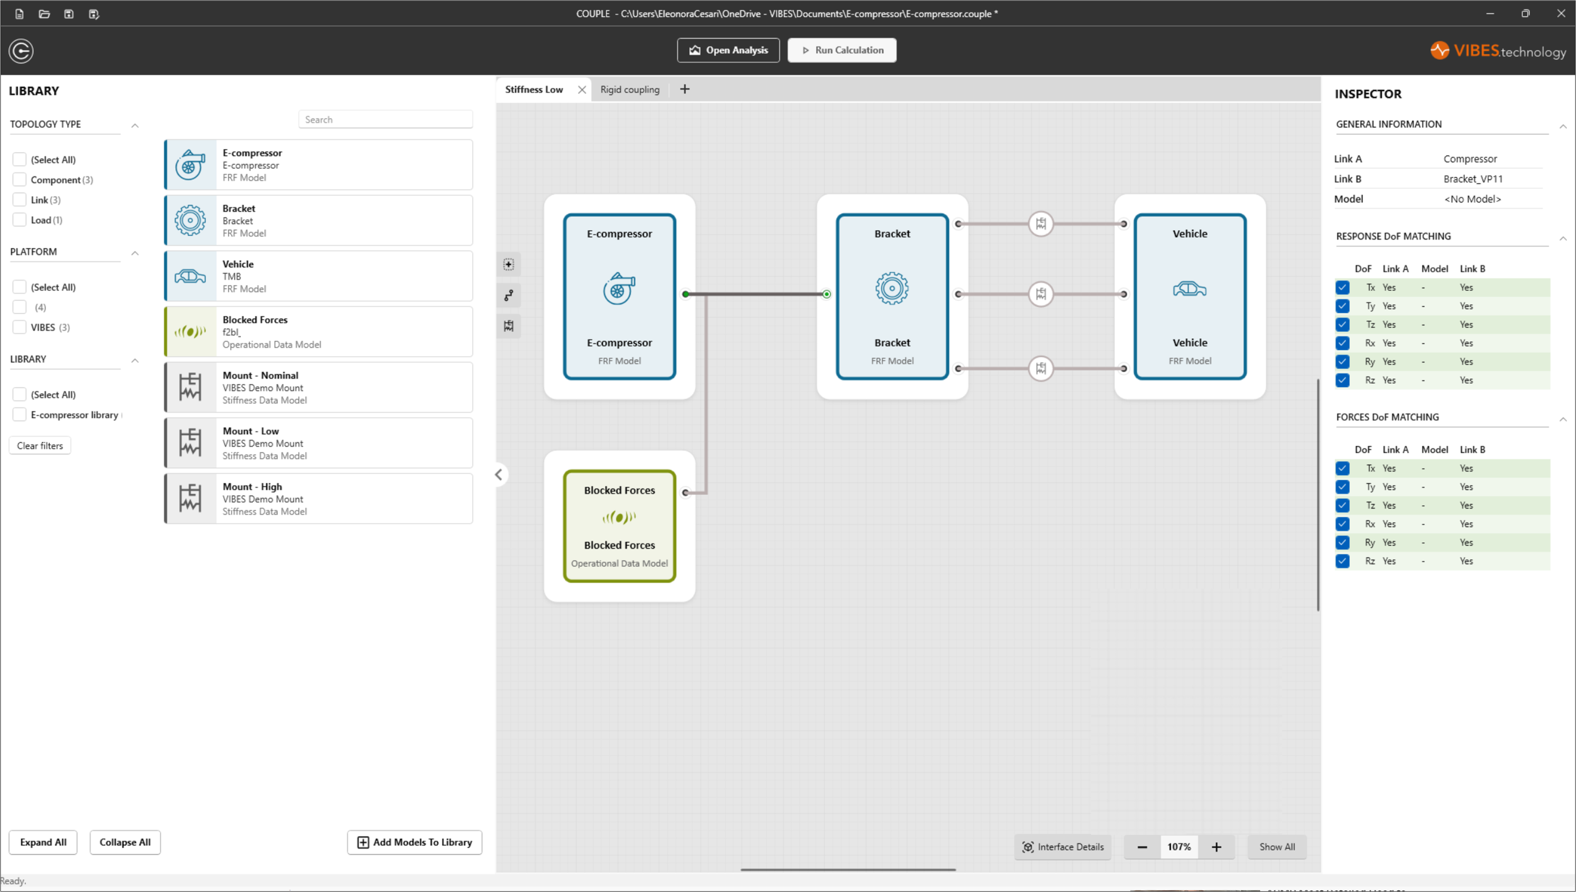Click the E-compressor turbo icon in library
Screen dimensions: 1576x892
pyautogui.click(x=191, y=165)
